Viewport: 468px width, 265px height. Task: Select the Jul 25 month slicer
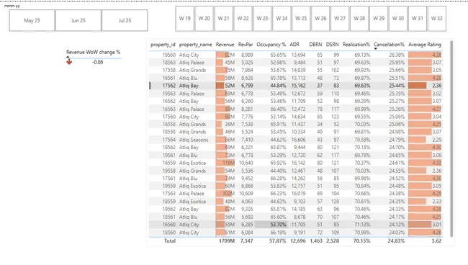click(x=125, y=20)
